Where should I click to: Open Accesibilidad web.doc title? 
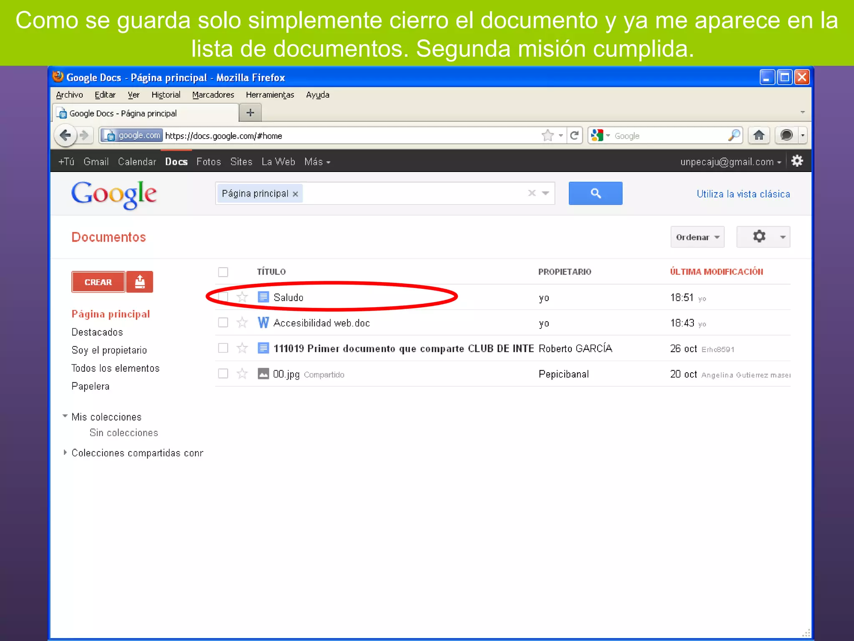pyautogui.click(x=322, y=323)
